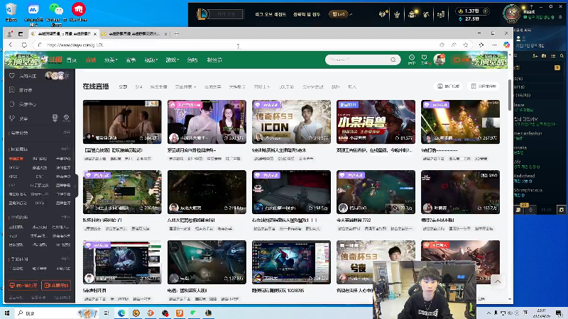Click the League client logo icon
The width and height of the screenshot is (568, 319).
click(x=202, y=14)
